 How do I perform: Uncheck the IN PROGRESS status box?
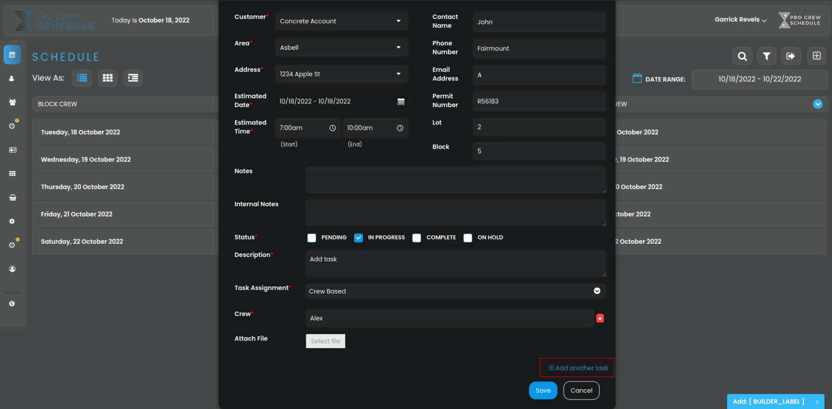(x=358, y=238)
